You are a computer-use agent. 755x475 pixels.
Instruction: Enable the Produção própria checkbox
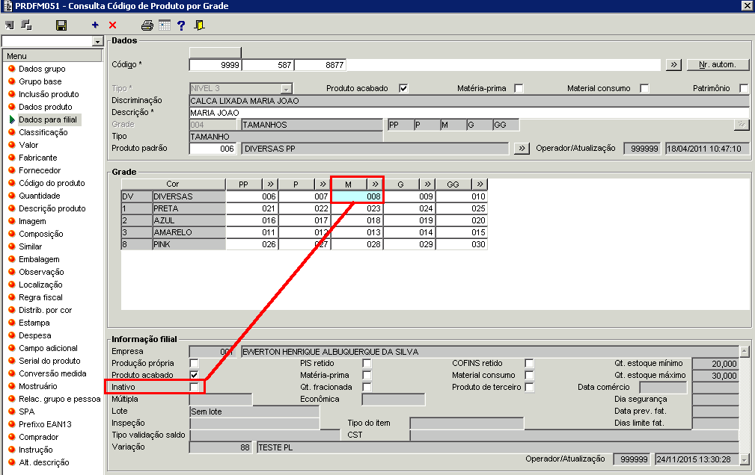point(194,364)
